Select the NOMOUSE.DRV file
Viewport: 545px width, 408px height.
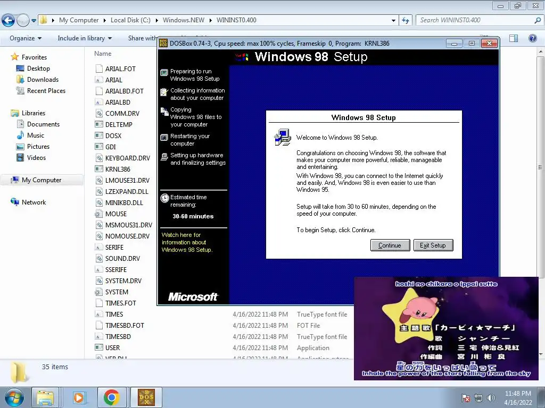pos(127,236)
